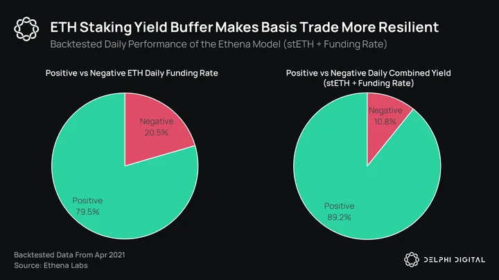This screenshot has width=499, height=280.
Task: Click the '(stETH + Funding Rate)' chart subtitle line
Action: 368,83
